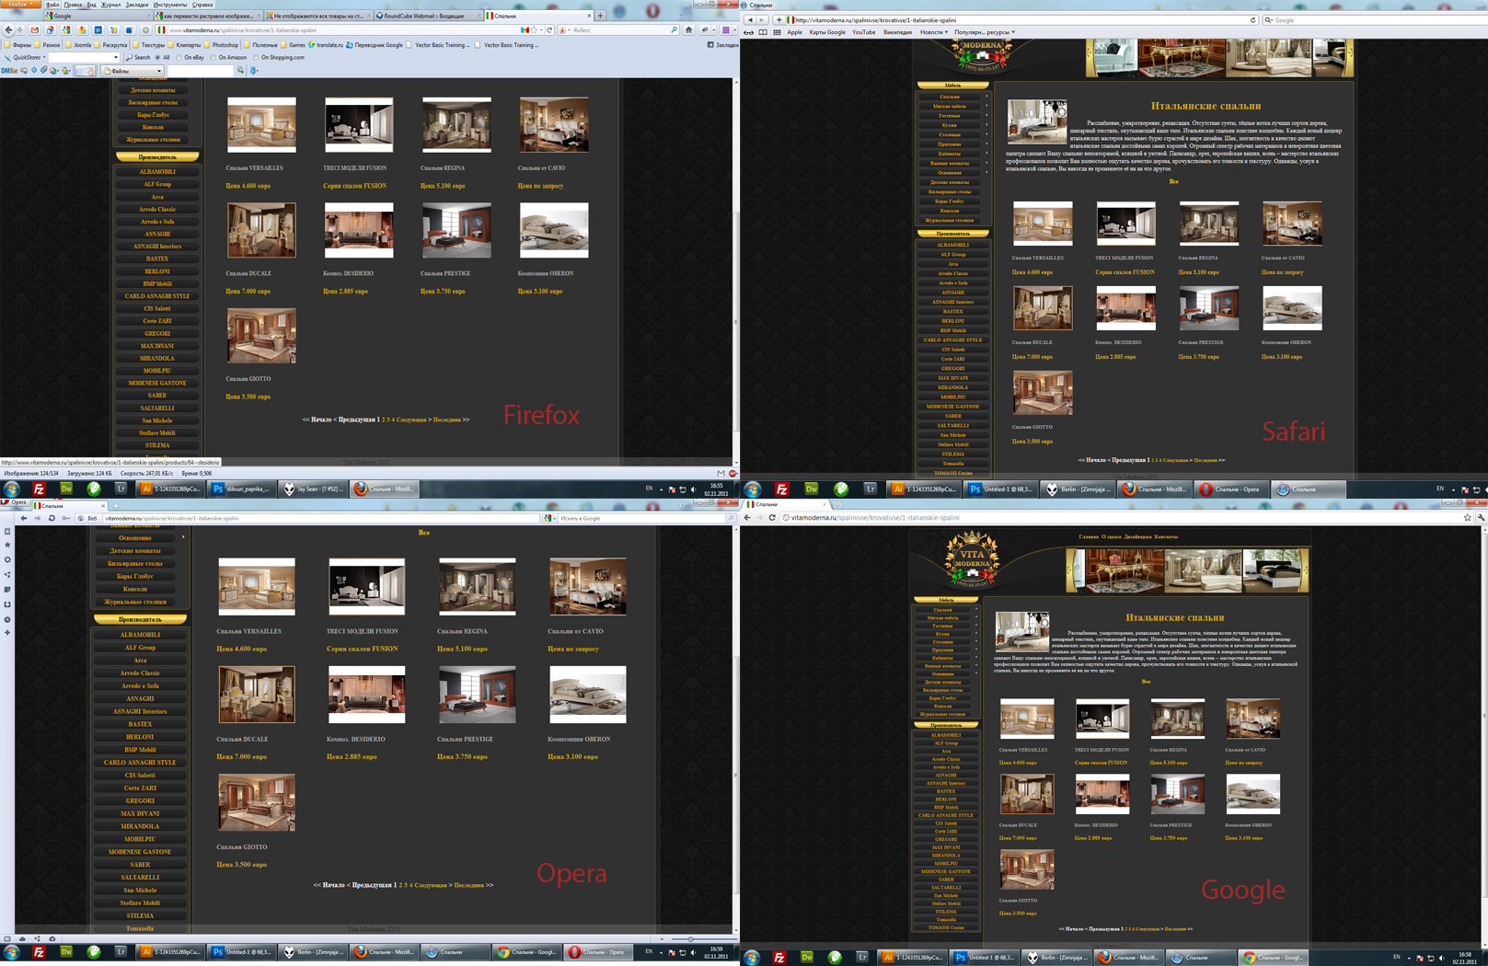
Task: Click the QuickStores Search button
Action: click(x=138, y=58)
